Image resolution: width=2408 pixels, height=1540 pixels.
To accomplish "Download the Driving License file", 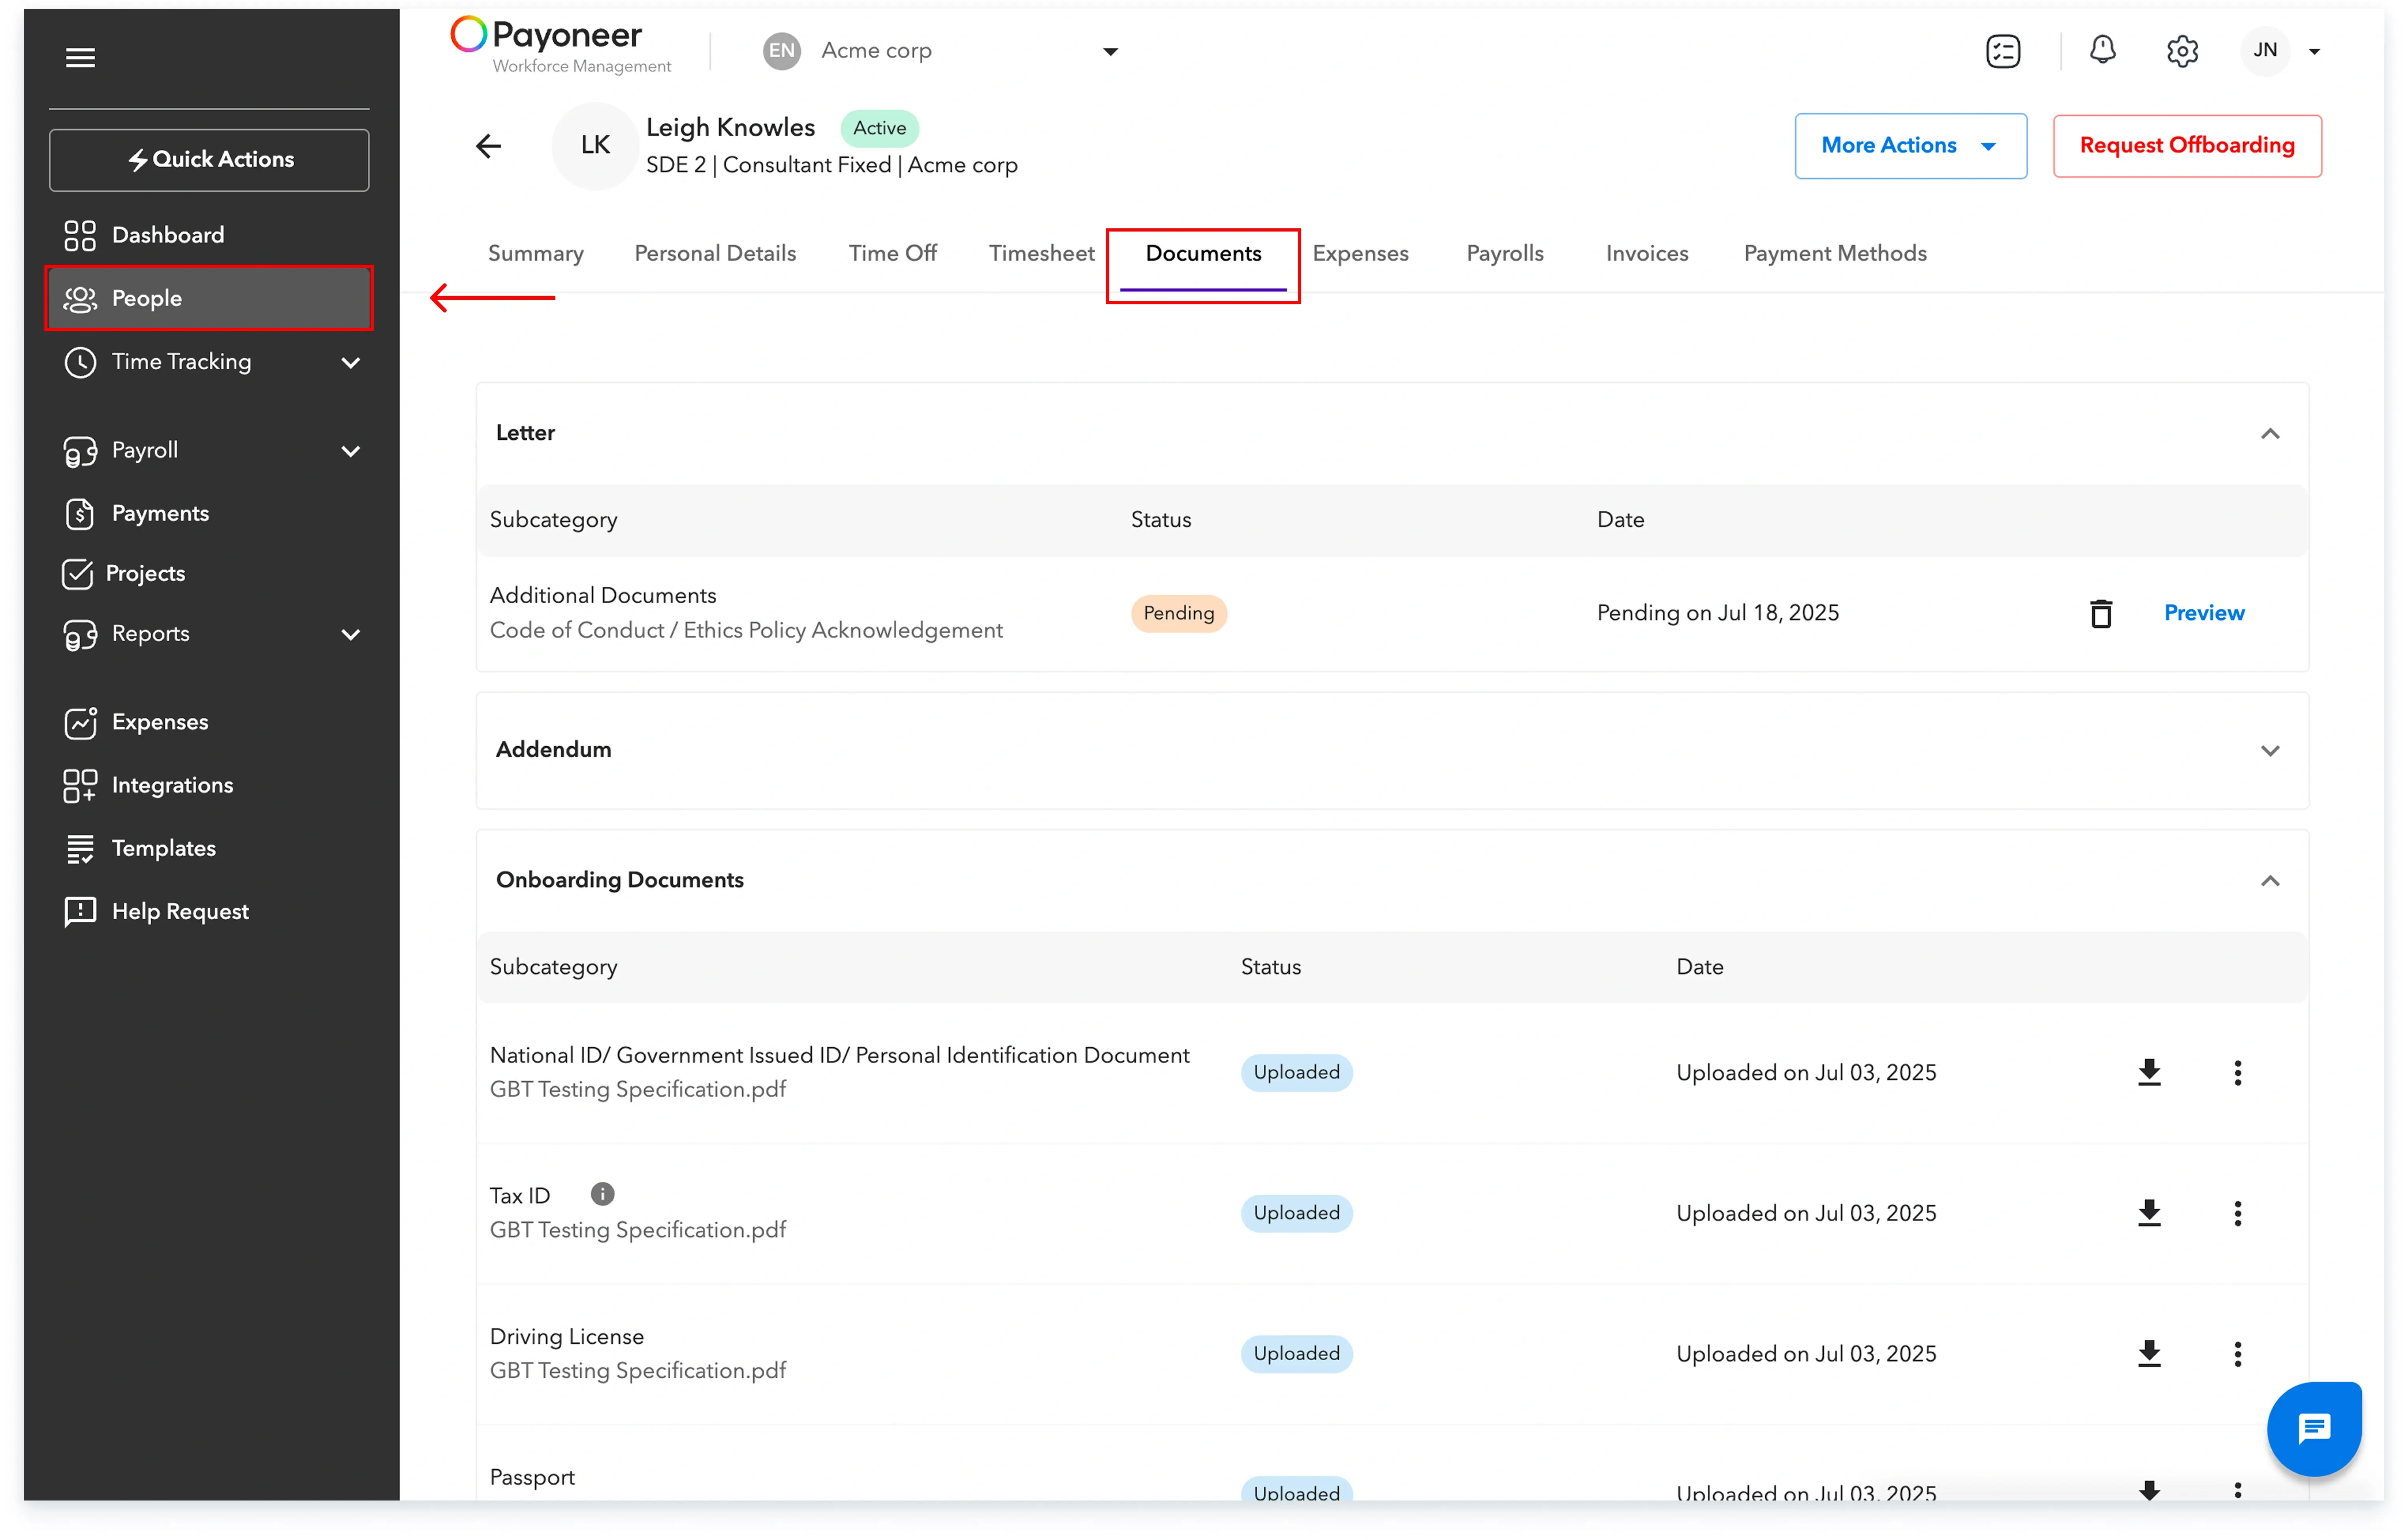I will coord(2148,1353).
